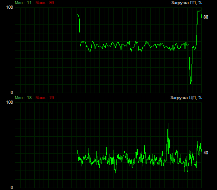Click the 0 axis label of CPU graph
217x190 pixels.
click(x=12, y=188)
